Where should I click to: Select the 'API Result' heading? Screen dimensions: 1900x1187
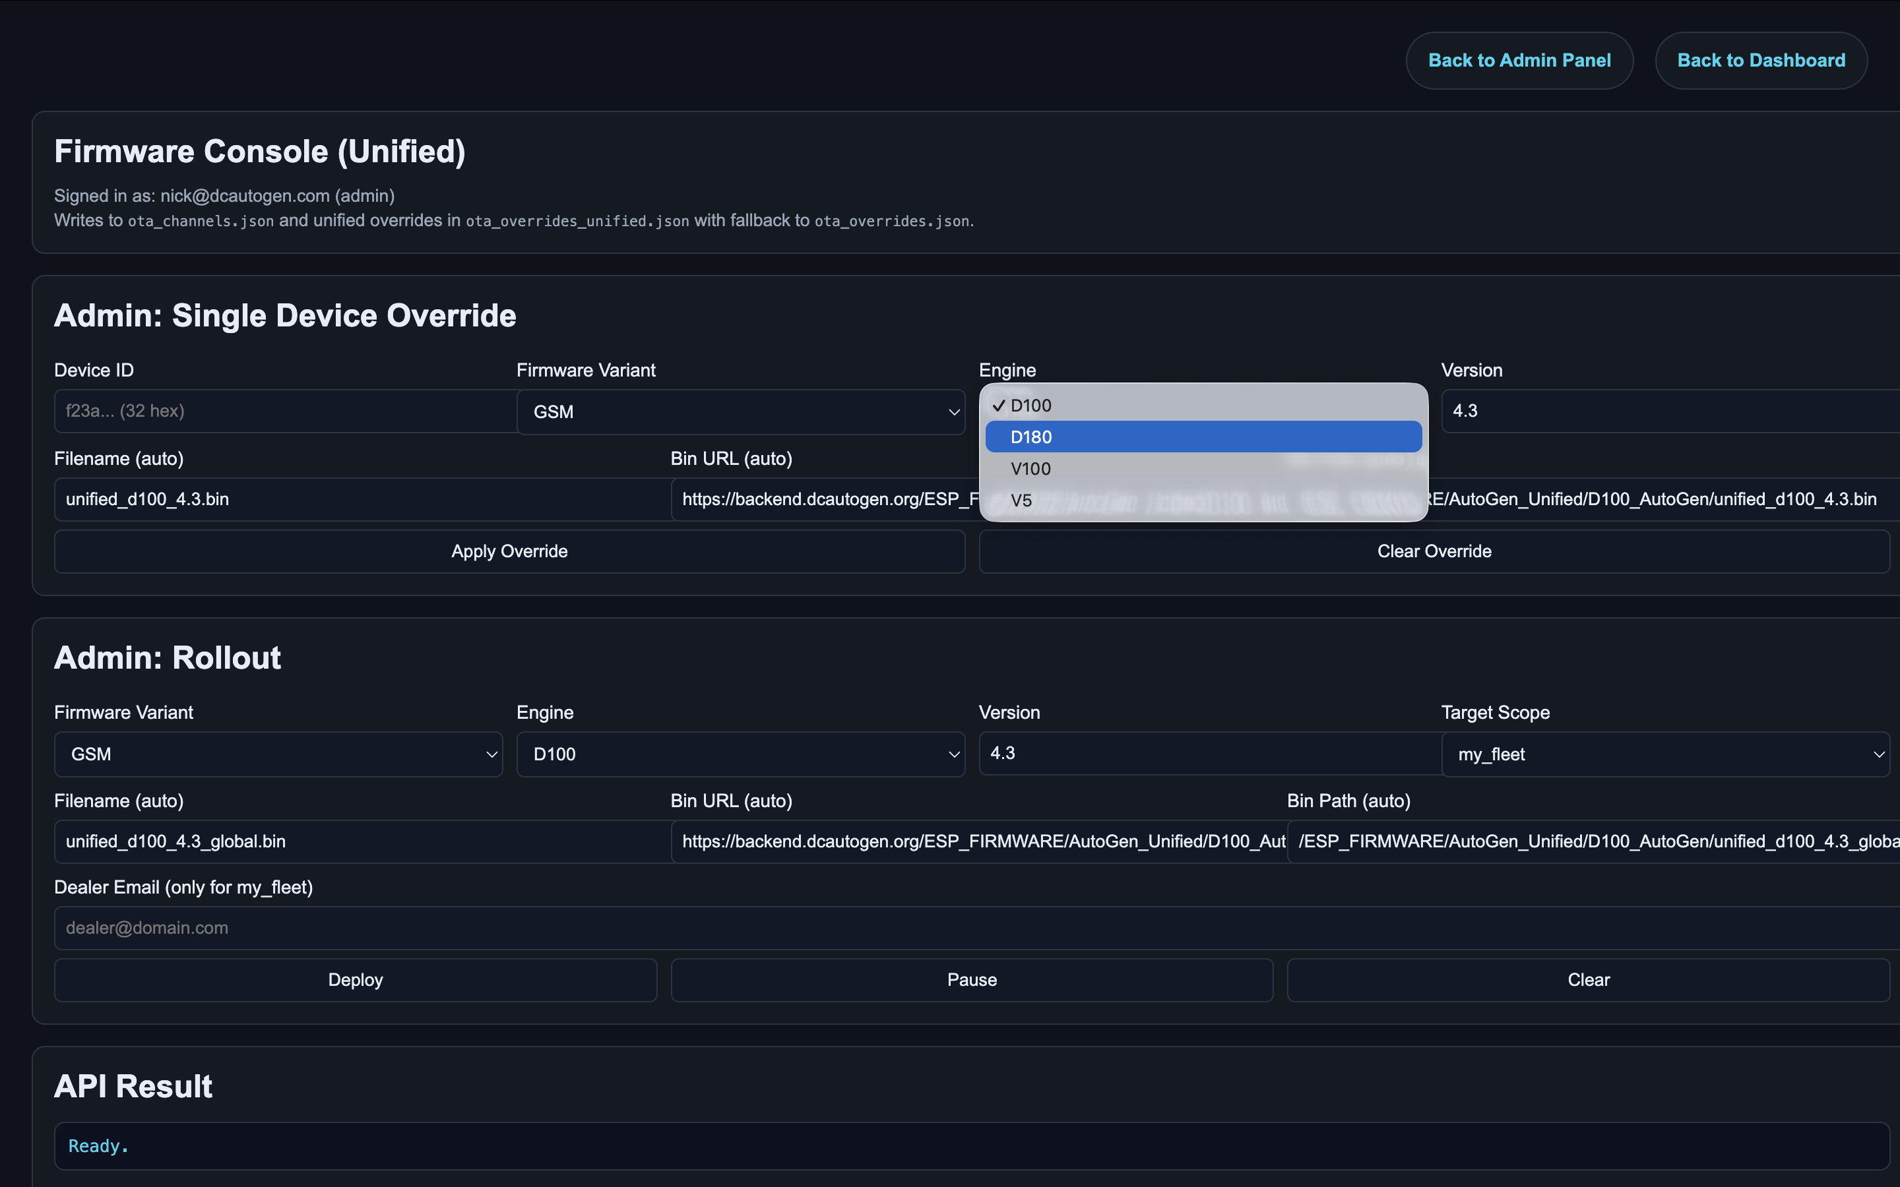(133, 1087)
